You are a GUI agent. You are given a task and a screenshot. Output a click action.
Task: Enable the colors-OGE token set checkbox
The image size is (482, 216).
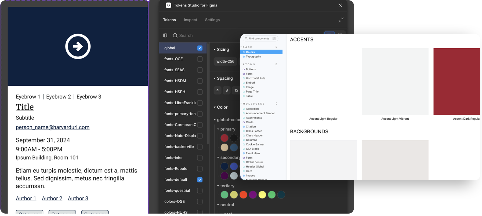[200, 202]
